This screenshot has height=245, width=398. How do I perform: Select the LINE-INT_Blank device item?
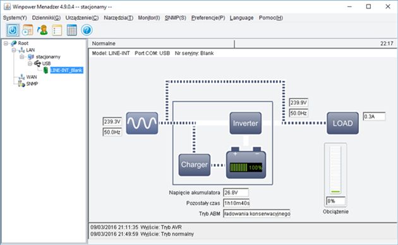(x=66, y=70)
